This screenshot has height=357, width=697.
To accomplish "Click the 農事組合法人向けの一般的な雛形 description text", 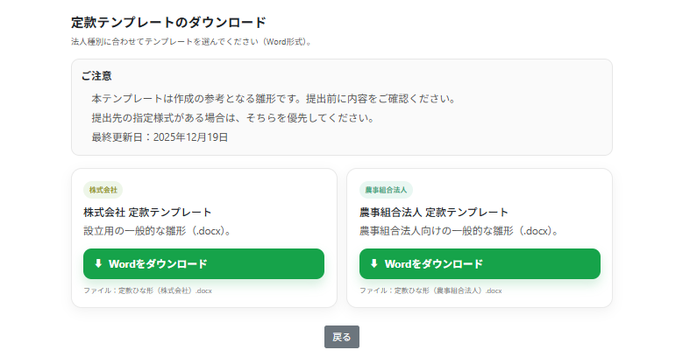I will [x=459, y=231].
